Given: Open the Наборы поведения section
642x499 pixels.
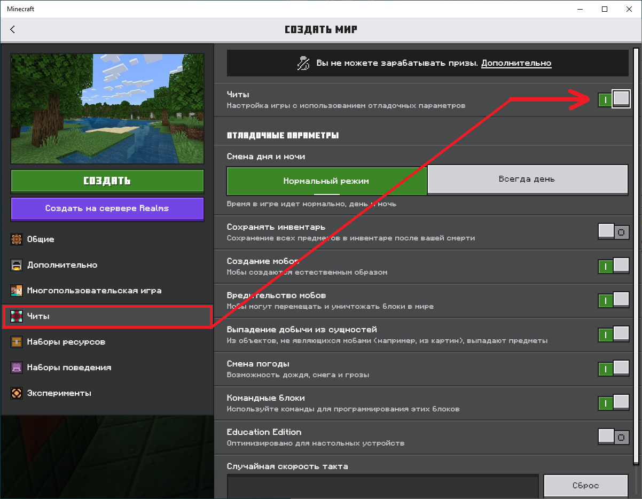Looking at the screenshot, I should pyautogui.click(x=107, y=368).
